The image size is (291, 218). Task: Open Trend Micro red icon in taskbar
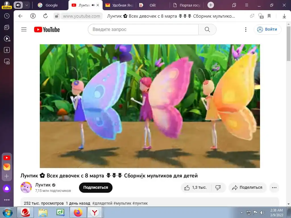point(25,213)
